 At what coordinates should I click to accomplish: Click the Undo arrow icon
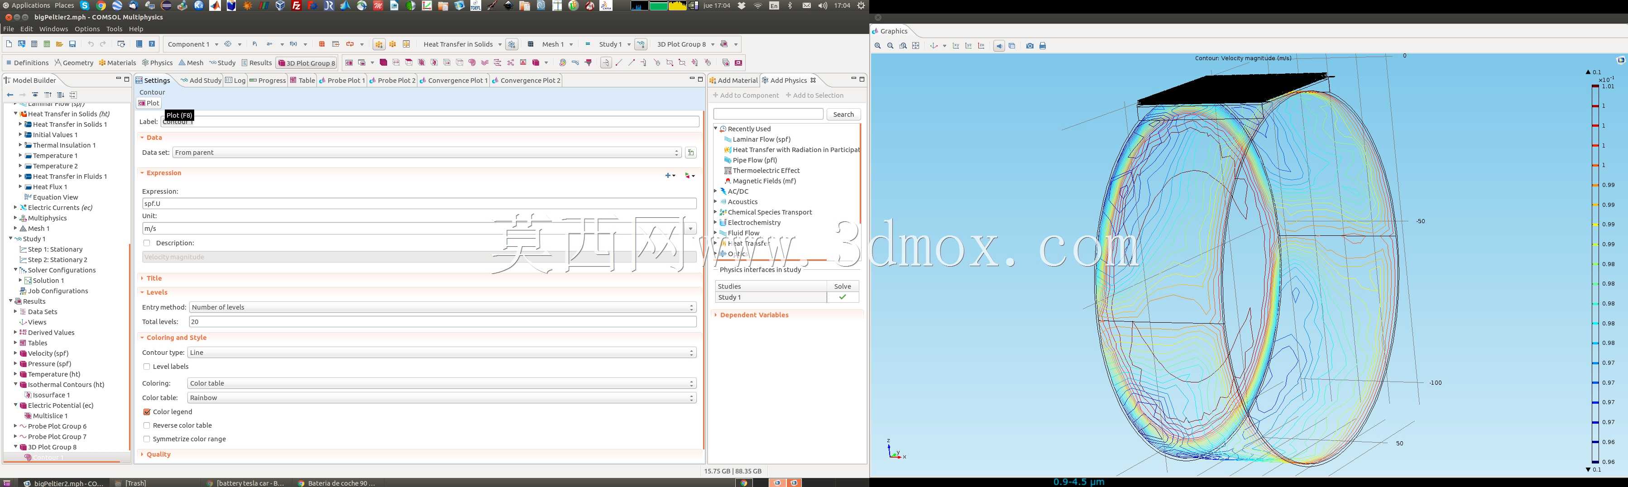click(91, 44)
